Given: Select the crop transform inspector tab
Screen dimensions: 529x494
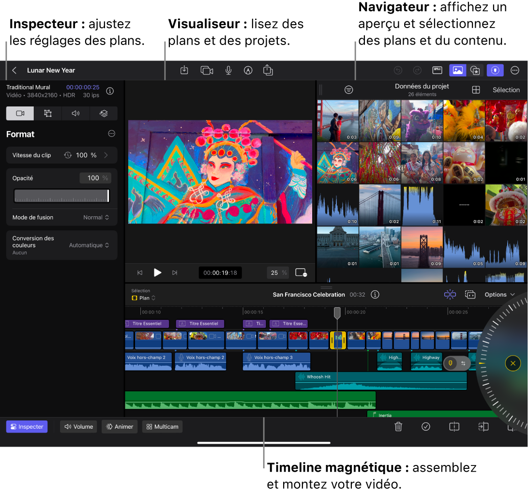Looking at the screenshot, I should (48, 113).
